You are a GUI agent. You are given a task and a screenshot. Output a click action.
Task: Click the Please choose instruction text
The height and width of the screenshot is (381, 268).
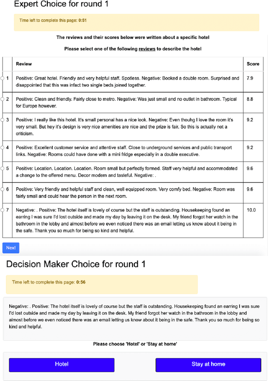(x=134, y=344)
